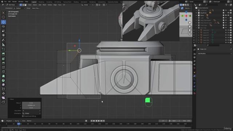The image size is (233, 131).
Task: Select the Smooth vertices tool
Action: pos(3,85)
